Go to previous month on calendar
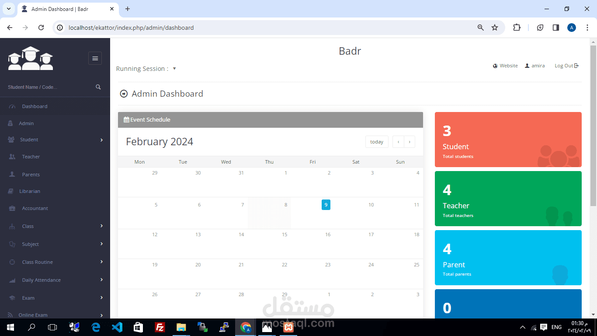This screenshot has width=597, height=336. click(x=398, y=142)
